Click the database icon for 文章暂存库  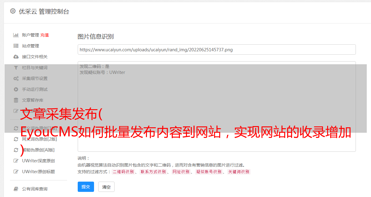tap(16, 100)
